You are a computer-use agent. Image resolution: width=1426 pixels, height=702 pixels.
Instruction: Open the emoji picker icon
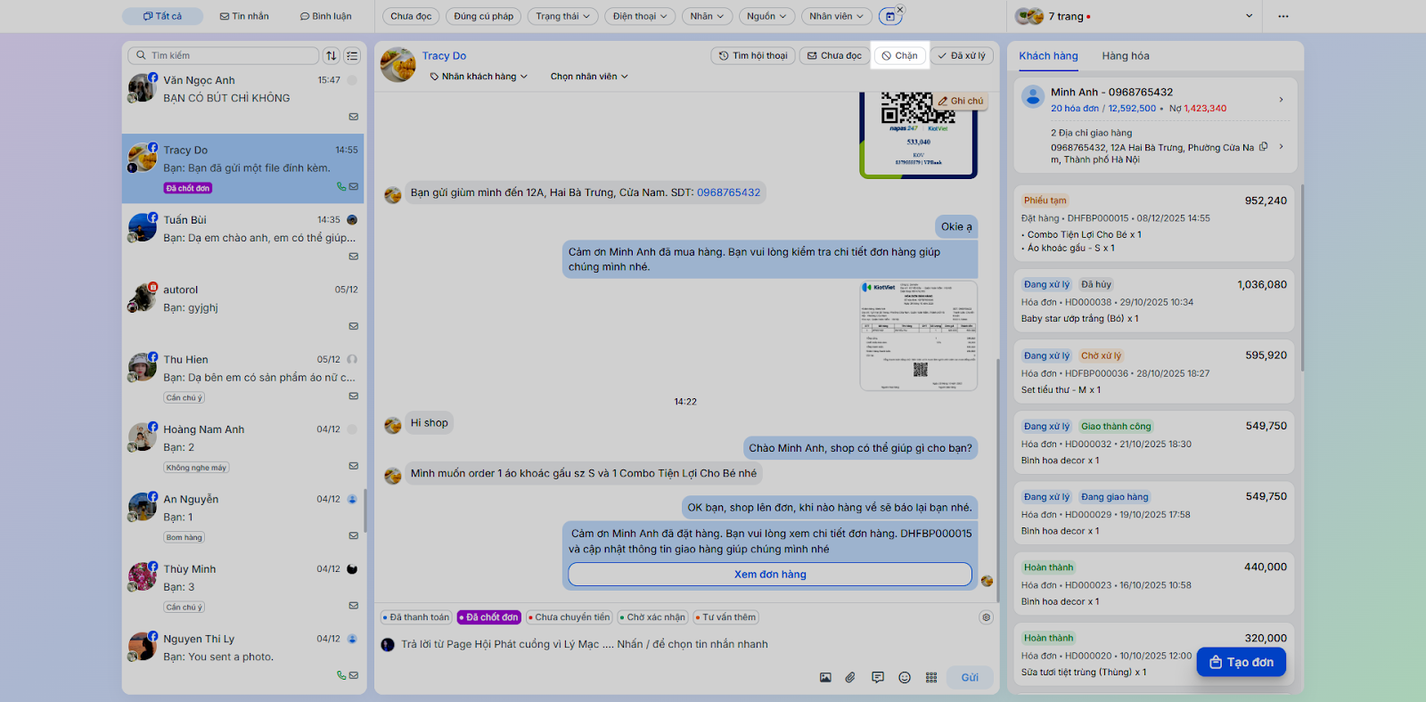(905, 678)
